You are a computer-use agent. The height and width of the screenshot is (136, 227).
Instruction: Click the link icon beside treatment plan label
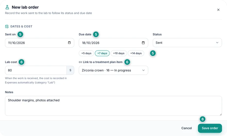click(80, 62)
